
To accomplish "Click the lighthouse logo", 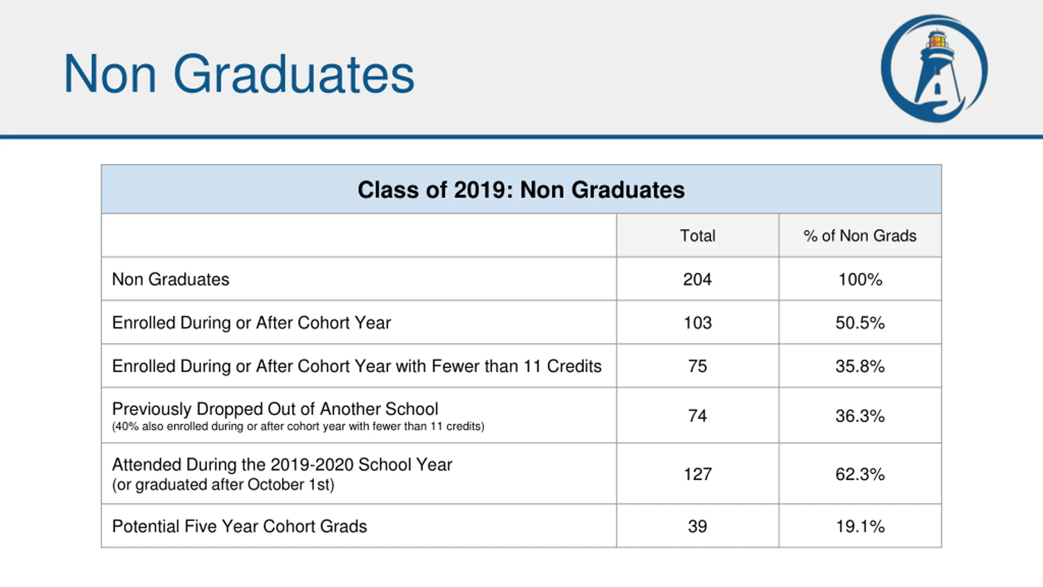I will (934, 68).
